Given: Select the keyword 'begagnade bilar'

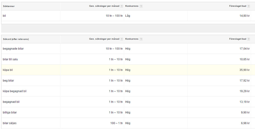Looking at the screenshot, I should coord(13,49).
